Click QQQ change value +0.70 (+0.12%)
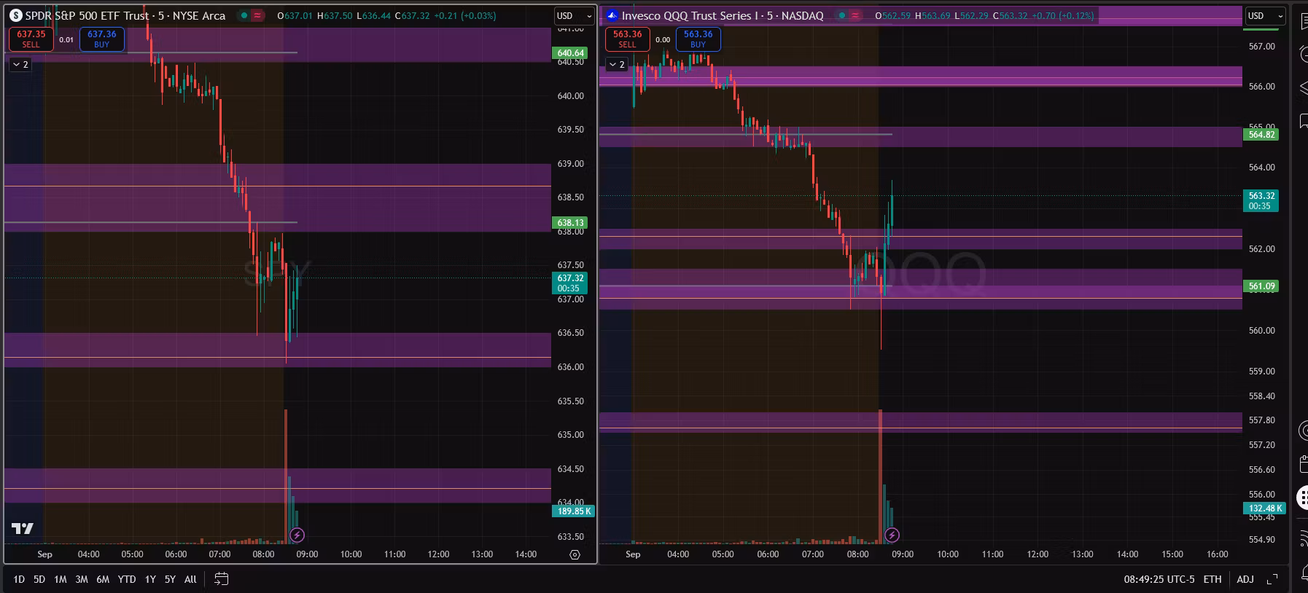1308x593 pixels. [x=1062, y=15]
